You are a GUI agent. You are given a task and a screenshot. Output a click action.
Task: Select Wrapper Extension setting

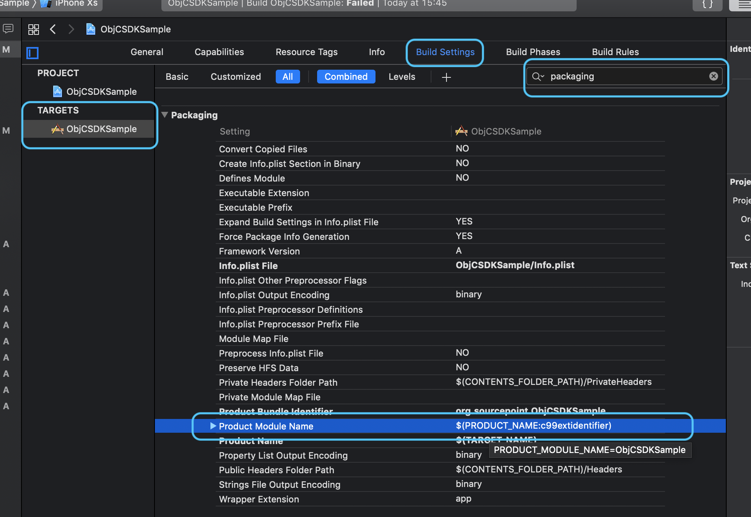click(x=259, y=499)
